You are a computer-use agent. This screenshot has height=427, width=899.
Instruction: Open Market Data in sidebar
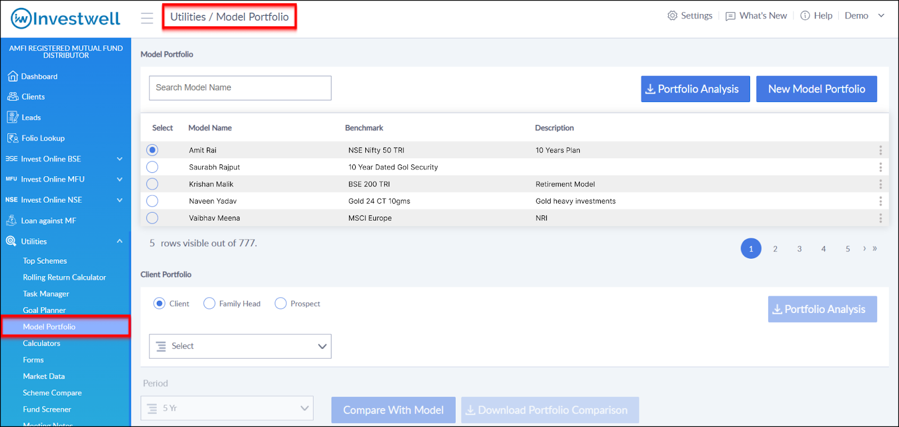(x=44, y=377)
